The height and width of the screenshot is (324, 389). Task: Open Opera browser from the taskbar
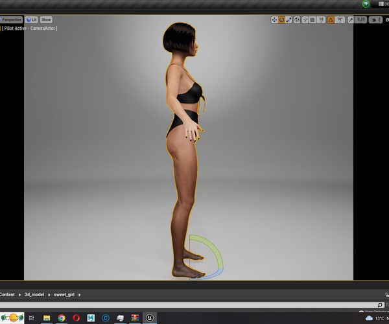pyautogui.click(x=76, y=318)
